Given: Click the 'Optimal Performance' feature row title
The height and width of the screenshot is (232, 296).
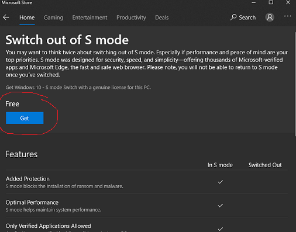Looking at the screenshot, I should (x=32, y=202).
